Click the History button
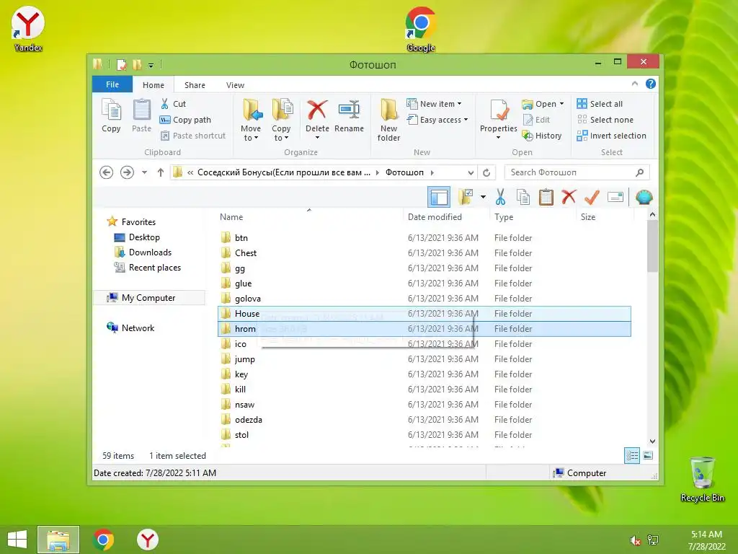The image size is (738, 554). tap(542, 136)
